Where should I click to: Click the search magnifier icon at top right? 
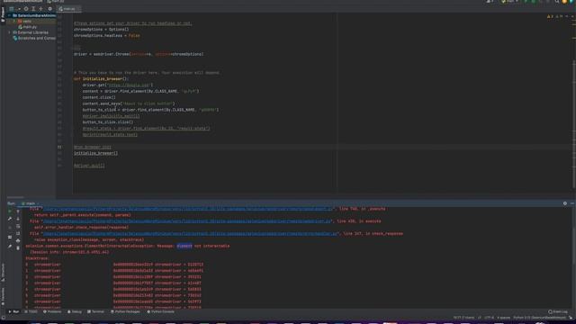[x=557, y=2]
